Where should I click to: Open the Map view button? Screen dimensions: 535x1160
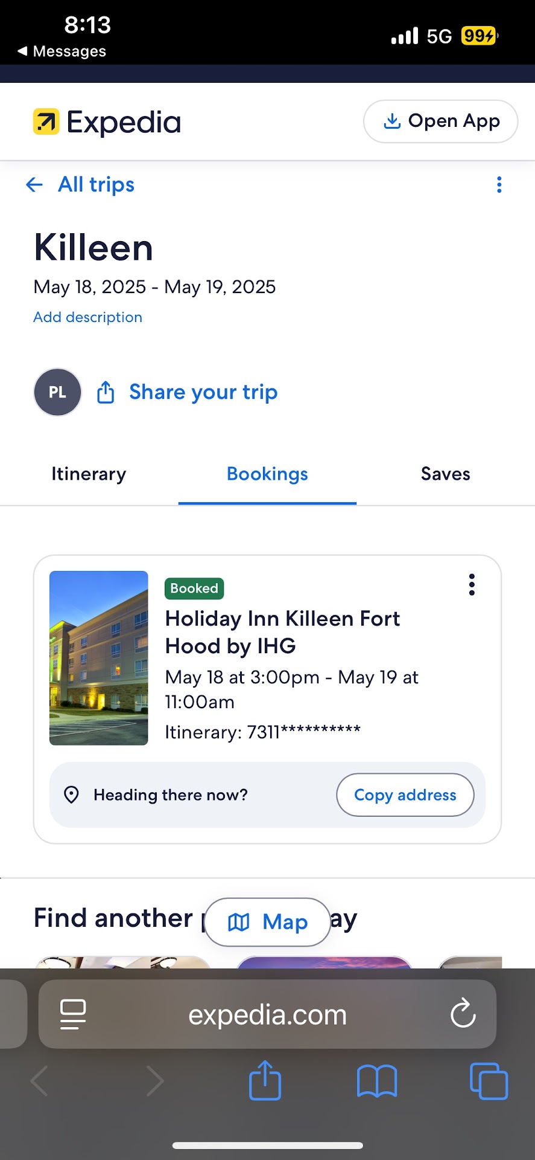268,922
